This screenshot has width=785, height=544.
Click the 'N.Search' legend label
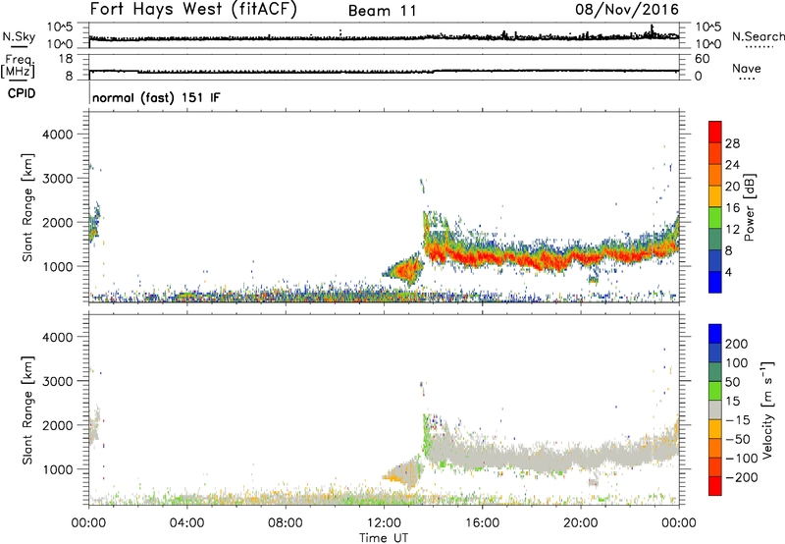pyautogui.click(x=758, y=36)
